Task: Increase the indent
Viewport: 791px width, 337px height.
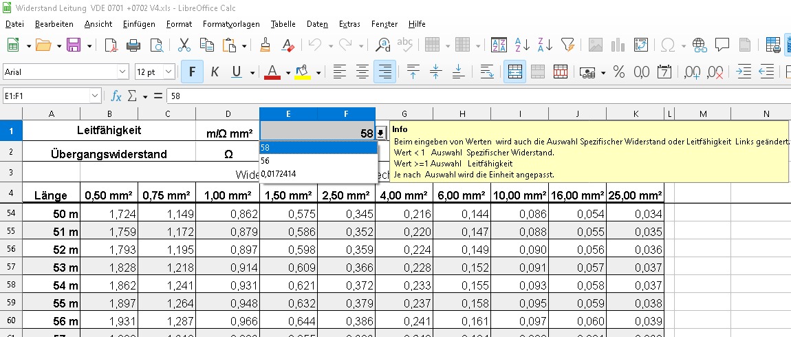Action: point(744,72)
